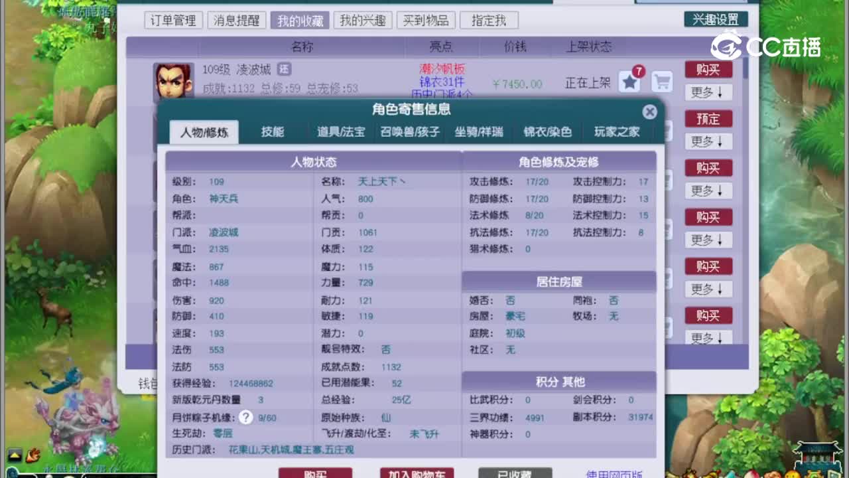Click the 加入购物车 button at the bottom
The width and height of the screenshot is (849, 478).
click(417, 473)
